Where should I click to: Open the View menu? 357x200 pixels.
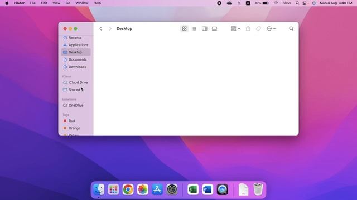point(56,3)
